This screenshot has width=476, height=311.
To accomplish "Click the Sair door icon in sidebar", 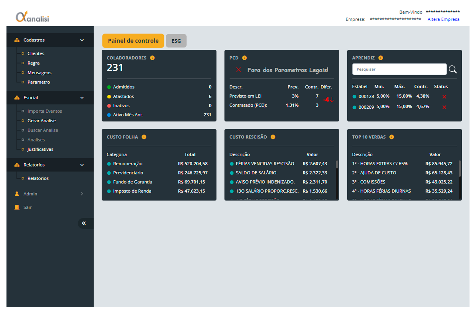I will pyautogui.click(x=17, y=207).
